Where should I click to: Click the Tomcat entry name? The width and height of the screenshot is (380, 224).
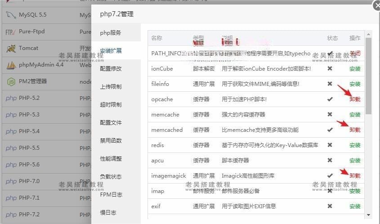(29, 48)
